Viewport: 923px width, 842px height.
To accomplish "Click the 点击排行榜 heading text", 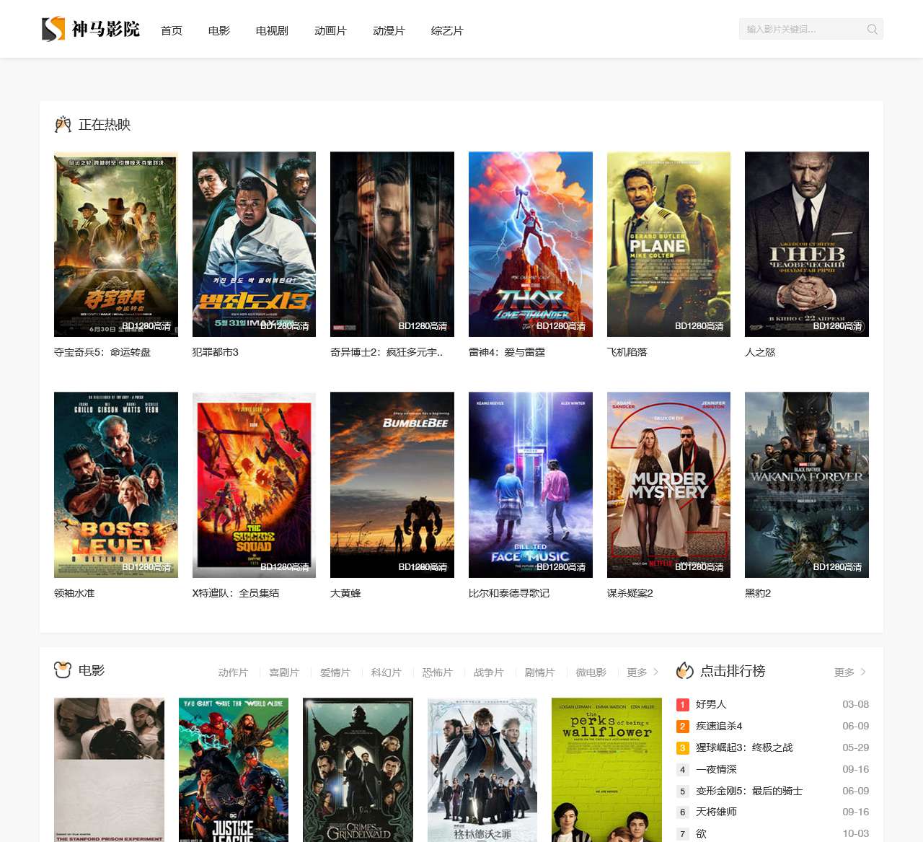I will pyautogui.click(x=733, y=671).
